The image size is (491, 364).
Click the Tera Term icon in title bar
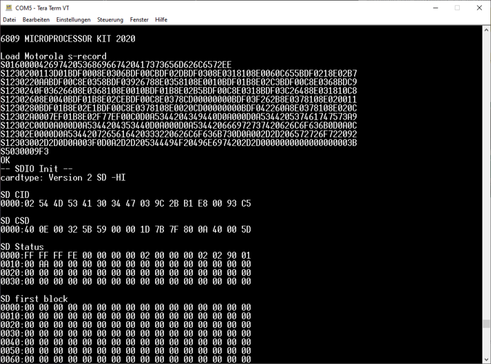8,7
